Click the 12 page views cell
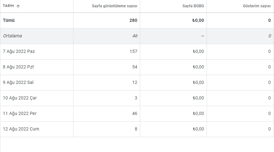274x152 pixels. click(x=135, y=82)
